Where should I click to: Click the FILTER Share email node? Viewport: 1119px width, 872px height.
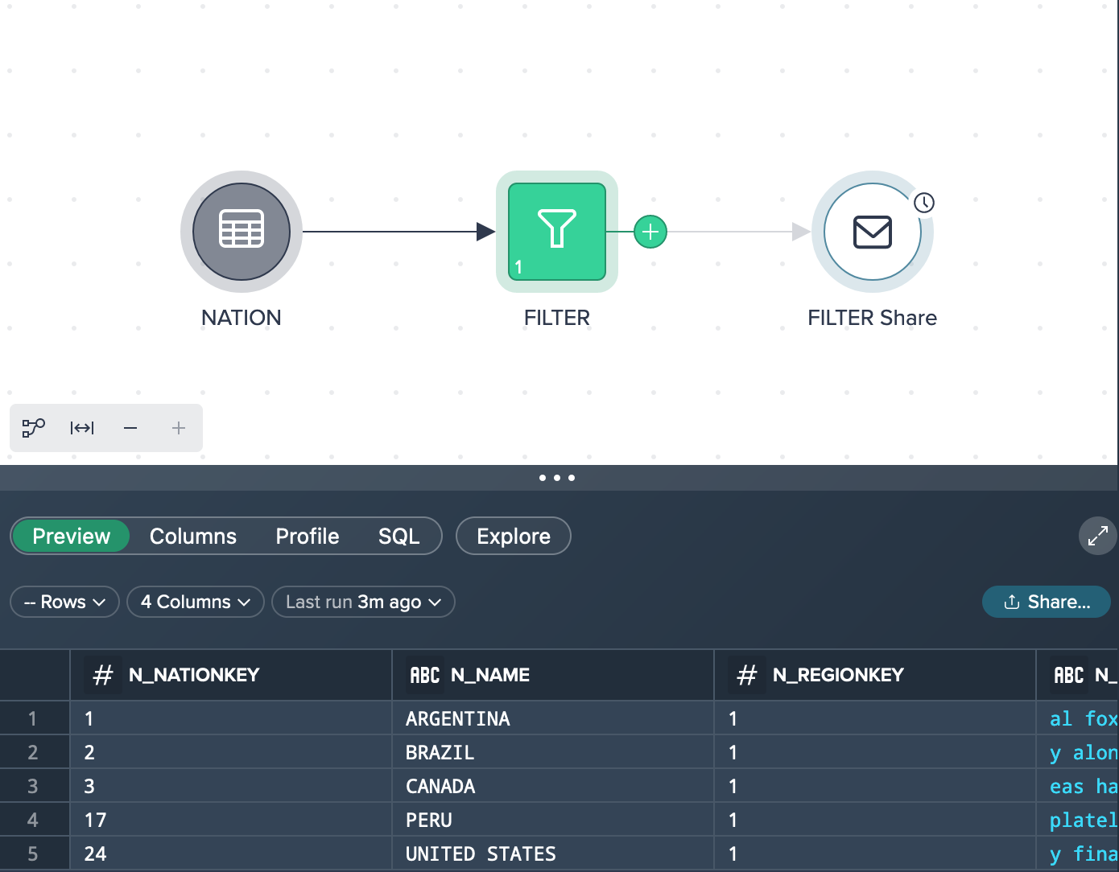[873, 232]
